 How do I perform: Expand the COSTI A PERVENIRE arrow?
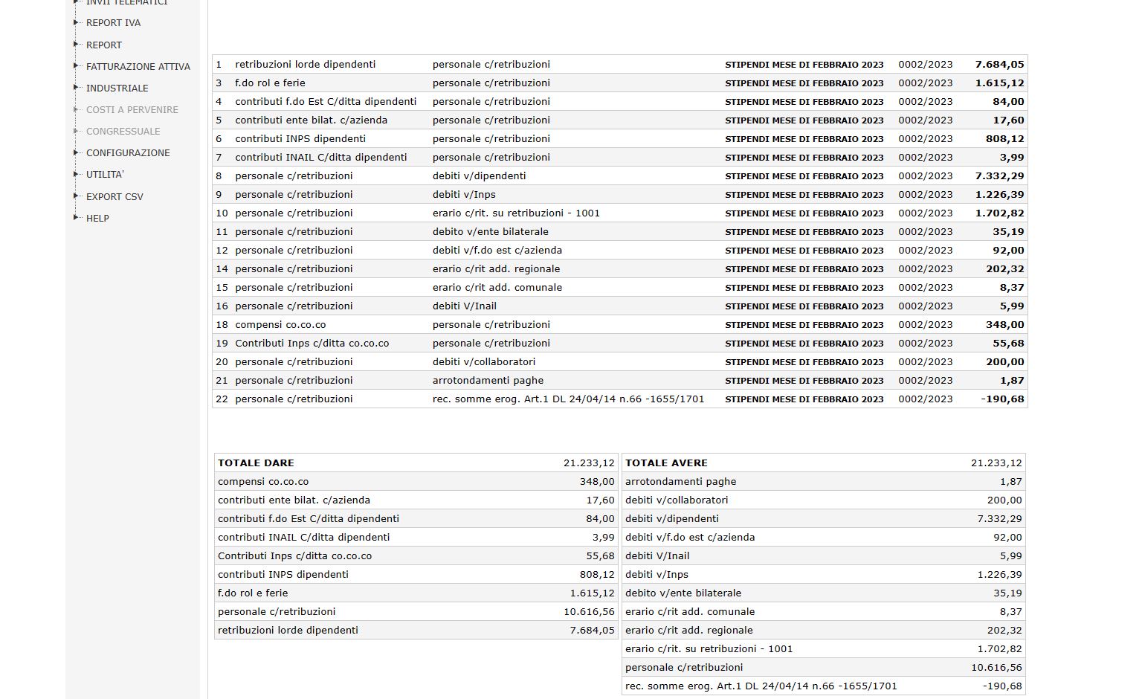pos(76,109)
